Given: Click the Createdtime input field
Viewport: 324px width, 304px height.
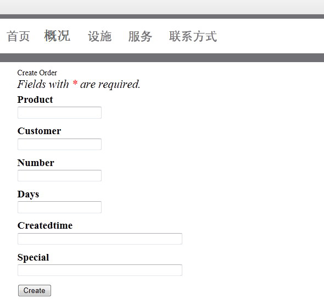Looking at the screenshot, I should tap(100, 239).
